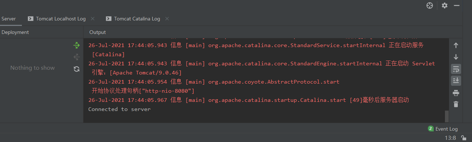Click the Up the stack trace arrow
The image size is (472, 142).
(456, 46)
